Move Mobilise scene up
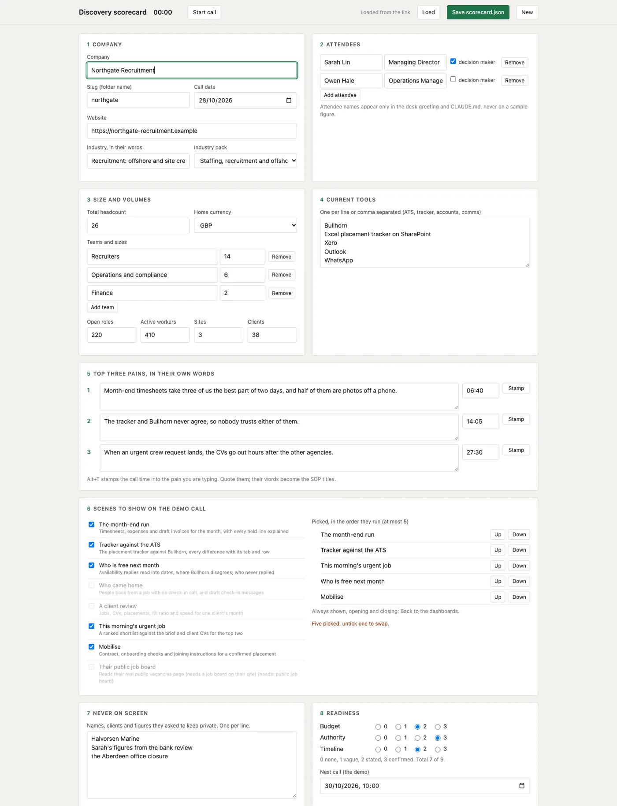Viewport: 617px width, 806px height. point(498,597)
